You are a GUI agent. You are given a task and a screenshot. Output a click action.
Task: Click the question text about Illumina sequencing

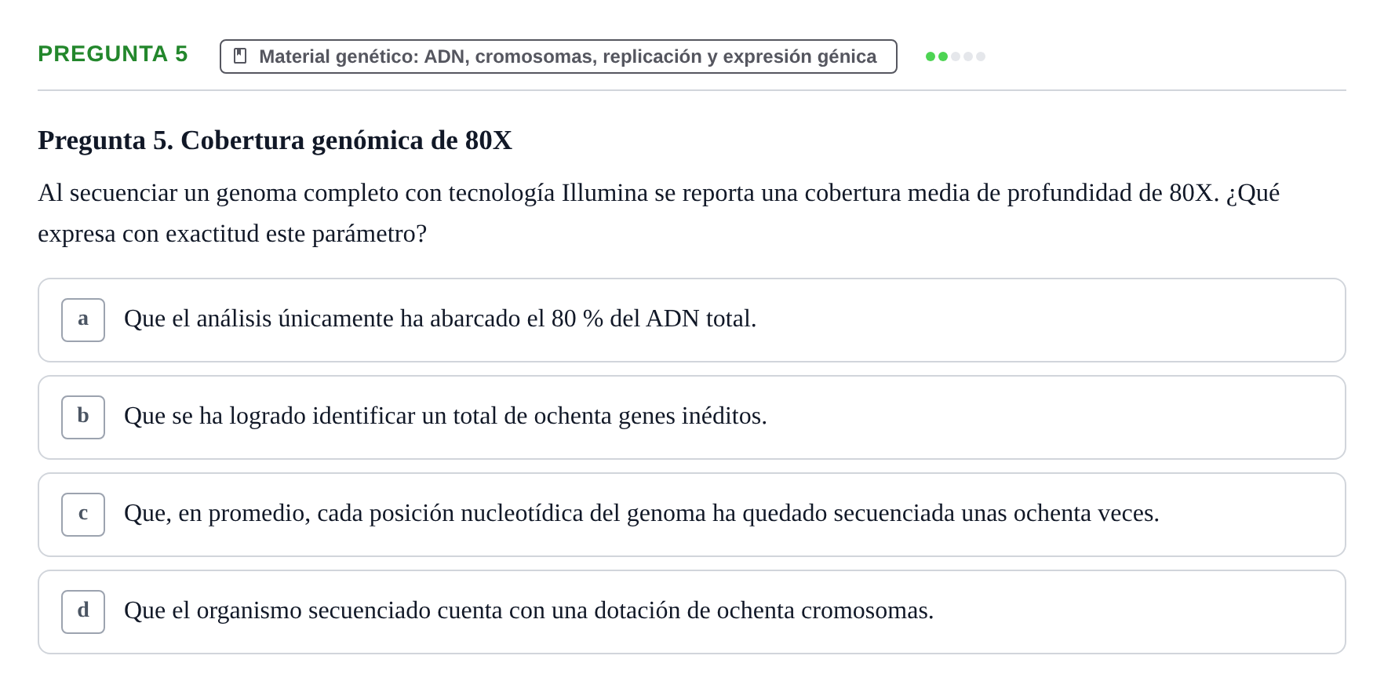tap(659, 213)
